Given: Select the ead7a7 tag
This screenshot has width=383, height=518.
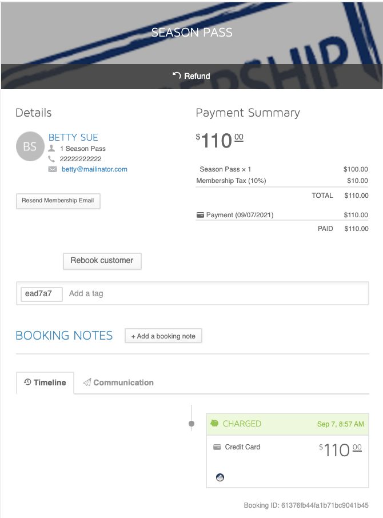Looking at the screenshot, I should 41,294.
